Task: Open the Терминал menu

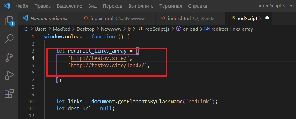Action: click(x=171, y=6)
